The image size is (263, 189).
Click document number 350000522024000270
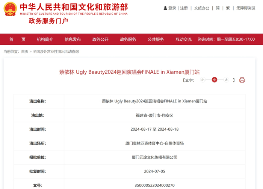154,185
